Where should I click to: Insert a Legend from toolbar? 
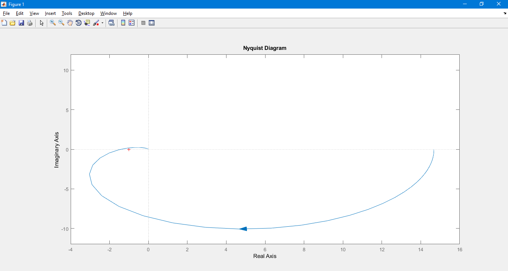pos(132,23)
